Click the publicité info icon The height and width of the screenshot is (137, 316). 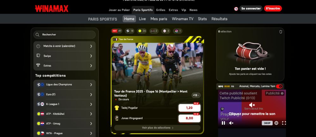(282, 93)
